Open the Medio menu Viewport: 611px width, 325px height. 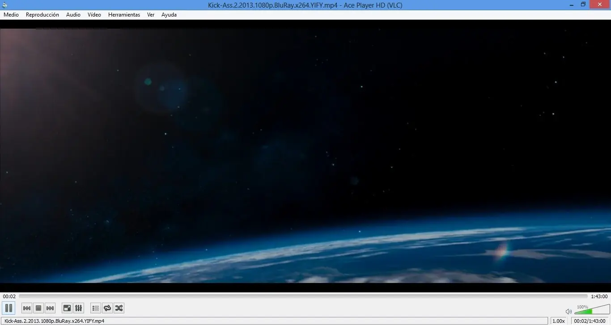(11, 15)
